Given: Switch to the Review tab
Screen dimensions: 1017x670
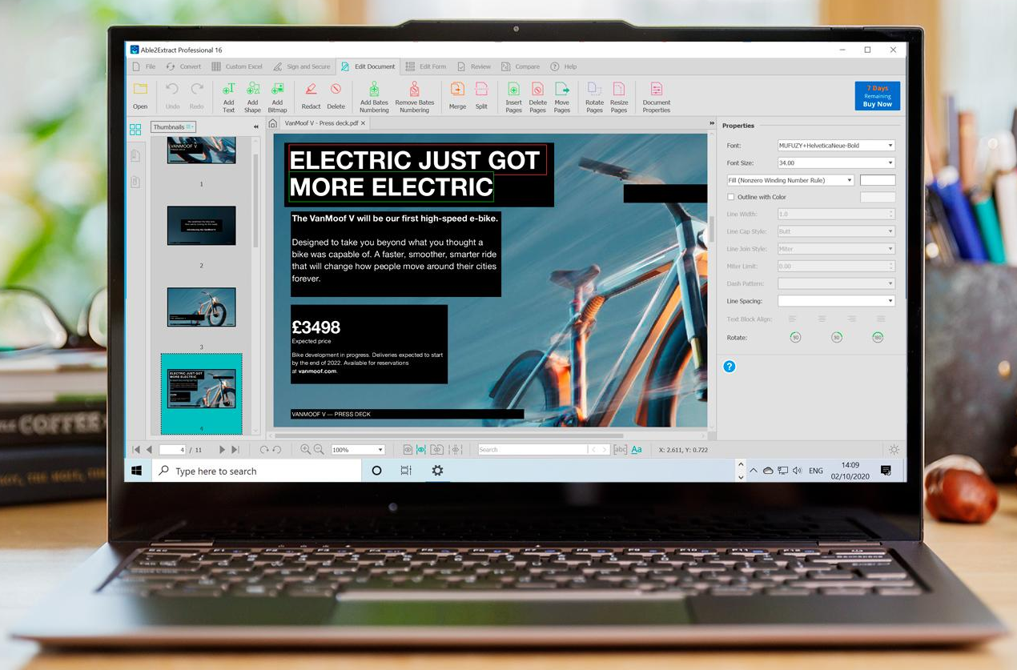Looking at the screenshot, I should (x=474, y=66).
